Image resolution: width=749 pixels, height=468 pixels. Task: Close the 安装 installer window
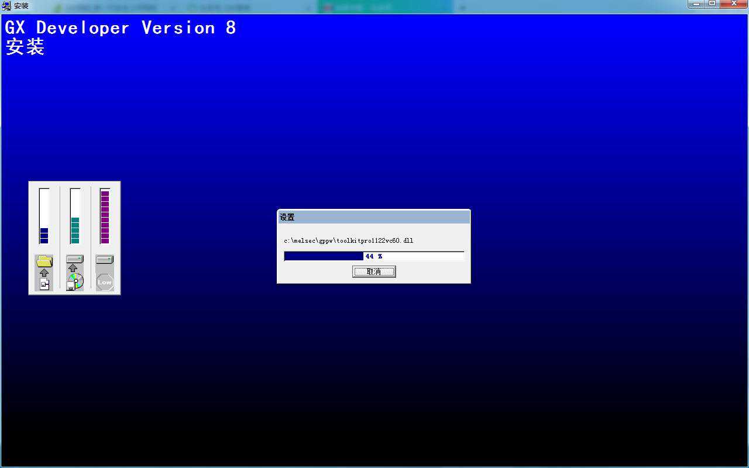734,4
